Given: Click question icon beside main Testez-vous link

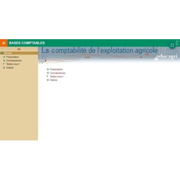Looking at the screenshot, I should coord(48,76).
